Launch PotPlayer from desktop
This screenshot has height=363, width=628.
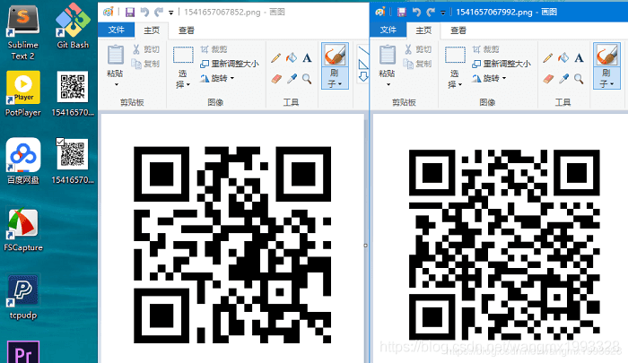(22, 93)
